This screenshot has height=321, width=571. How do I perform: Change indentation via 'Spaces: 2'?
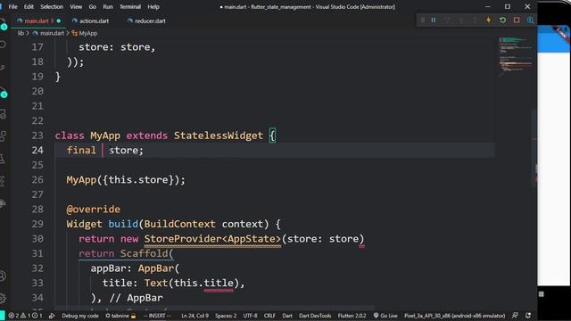226,316
